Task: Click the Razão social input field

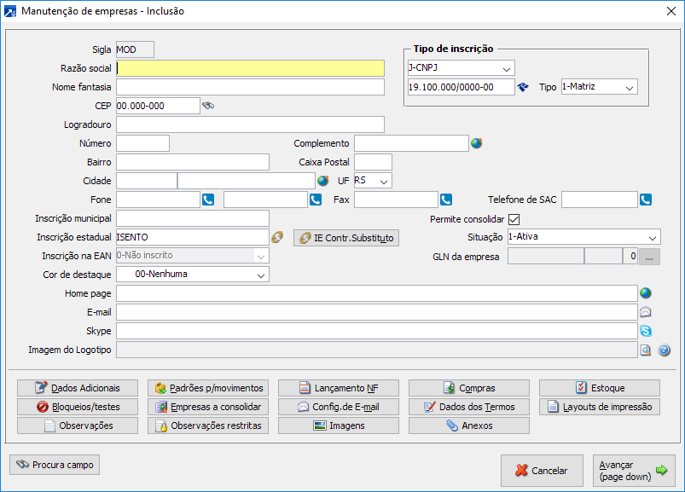Action: pos(250,68)
